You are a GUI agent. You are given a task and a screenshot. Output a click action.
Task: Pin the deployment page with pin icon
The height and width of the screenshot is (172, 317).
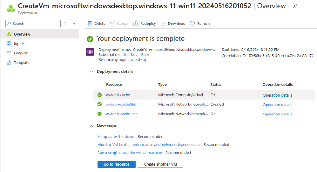pyautogui.click(x=295, y=6)
